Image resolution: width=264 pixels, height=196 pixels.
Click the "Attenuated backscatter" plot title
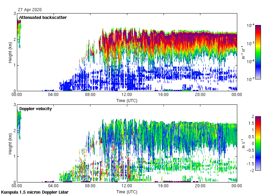(x=43, y=18)
